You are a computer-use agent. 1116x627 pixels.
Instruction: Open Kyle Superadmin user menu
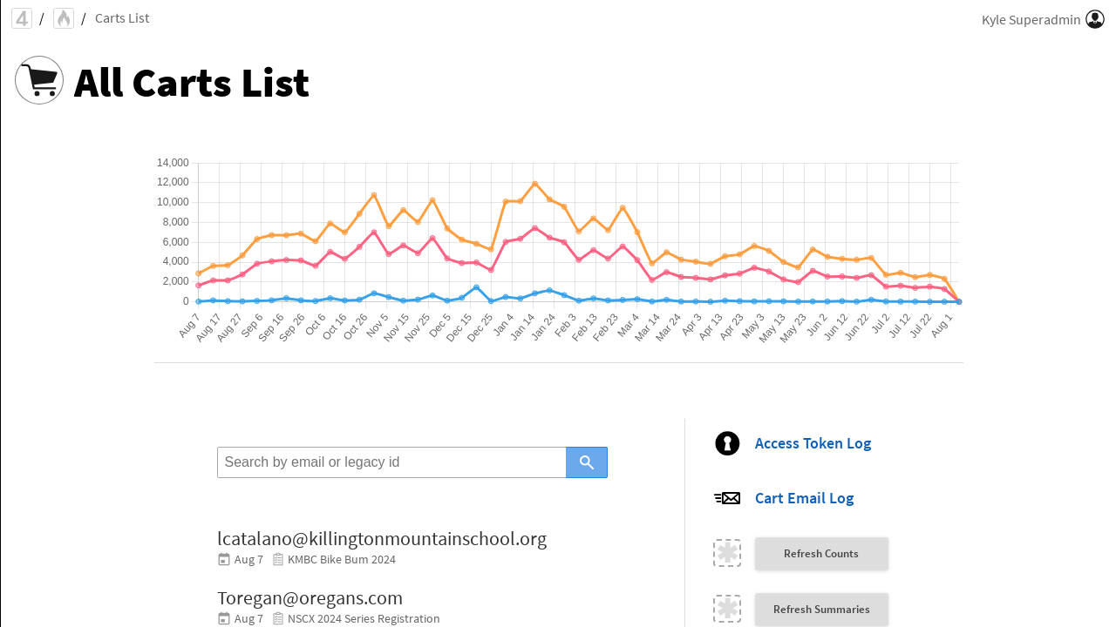(x=1031, y=19)
